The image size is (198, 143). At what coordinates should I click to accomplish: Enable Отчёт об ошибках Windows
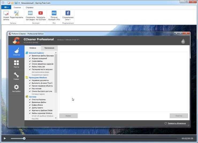(x=30, y=116)
